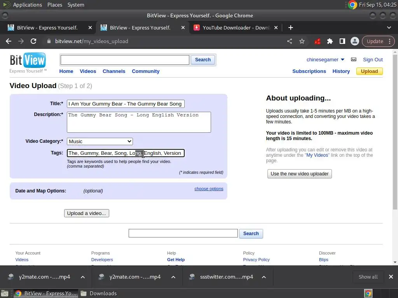Open Privacy Policy footer link
This screenshot has width=398, height=298.
coord(257,260)
